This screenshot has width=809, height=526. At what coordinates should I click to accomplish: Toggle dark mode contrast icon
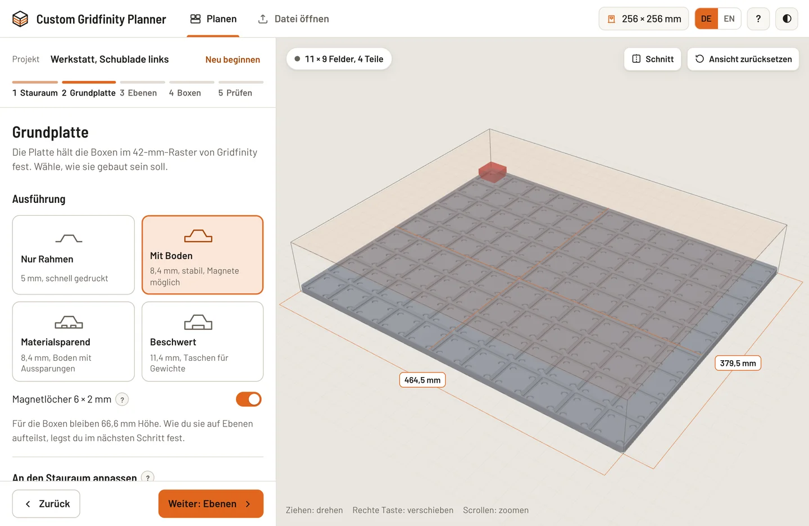pos(787,19)
